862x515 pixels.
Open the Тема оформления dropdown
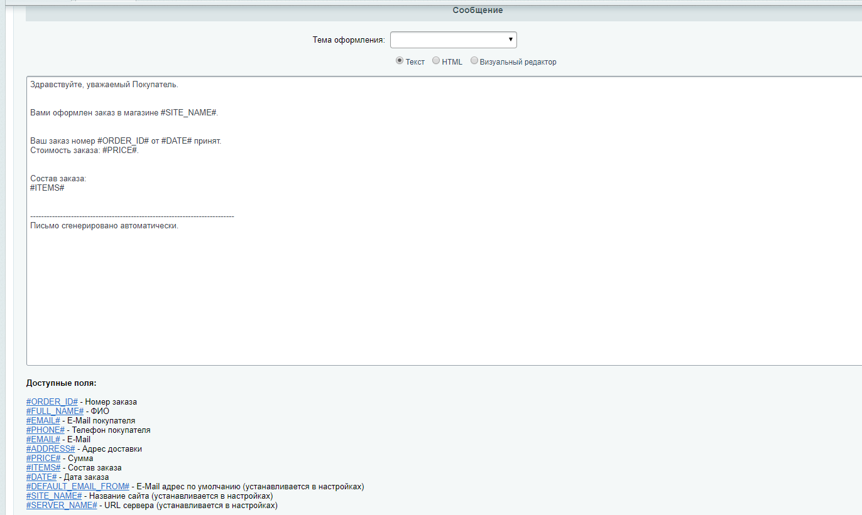(x=453, y=40)
